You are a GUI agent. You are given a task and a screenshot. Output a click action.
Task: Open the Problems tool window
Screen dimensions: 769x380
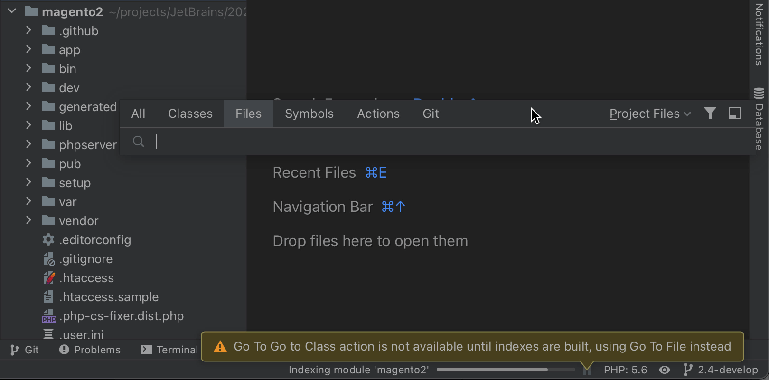90,350
